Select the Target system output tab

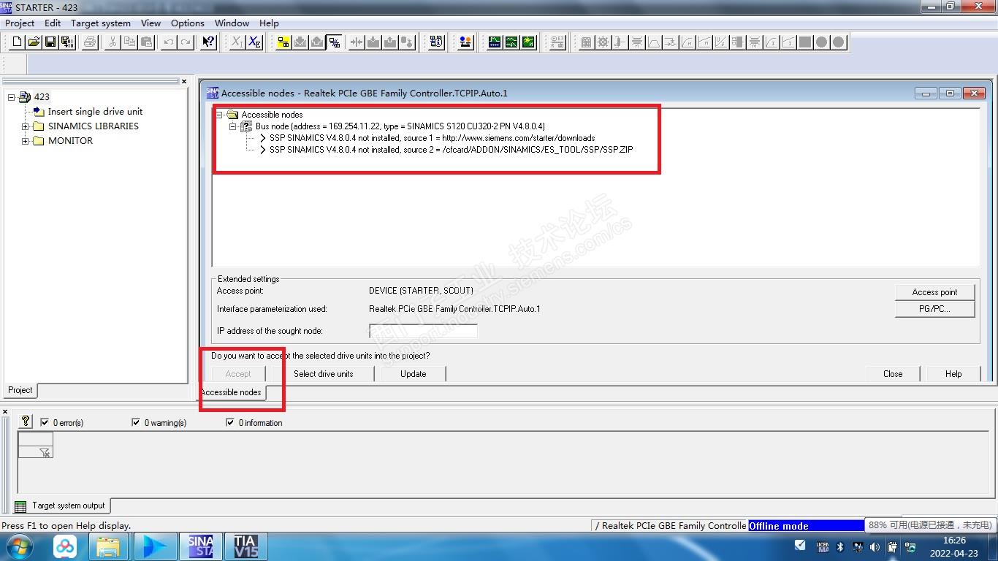[x=61, y=505]
